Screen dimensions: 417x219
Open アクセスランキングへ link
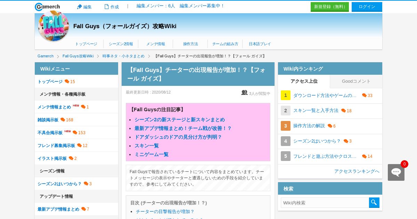(x=357, y=171)
